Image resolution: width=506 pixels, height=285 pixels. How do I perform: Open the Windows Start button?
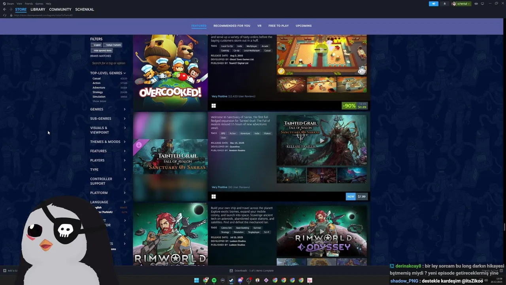coord(196,280)
